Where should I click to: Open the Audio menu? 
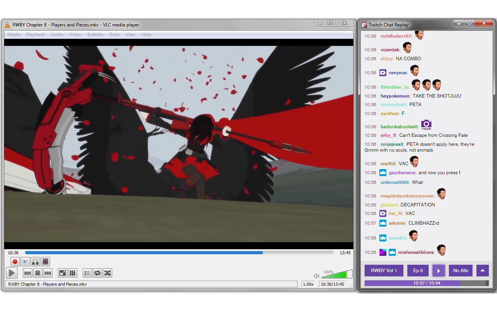tap(57, 35)
